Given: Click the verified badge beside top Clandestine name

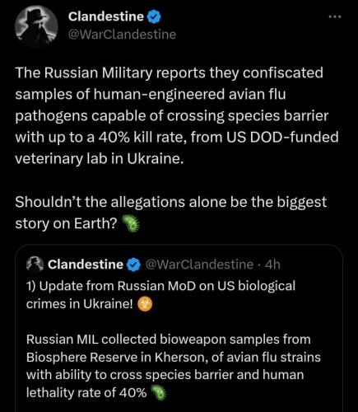Looking at the screenshot, I should 154,16.
